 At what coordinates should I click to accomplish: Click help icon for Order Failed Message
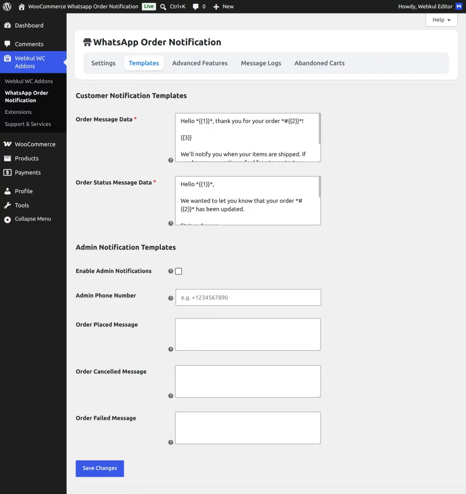click(170, 442)
